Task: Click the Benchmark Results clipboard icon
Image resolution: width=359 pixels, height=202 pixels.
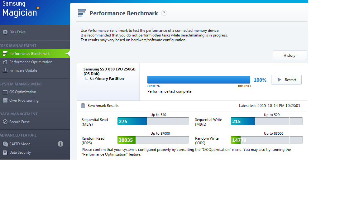Action: tap(83, 106)
